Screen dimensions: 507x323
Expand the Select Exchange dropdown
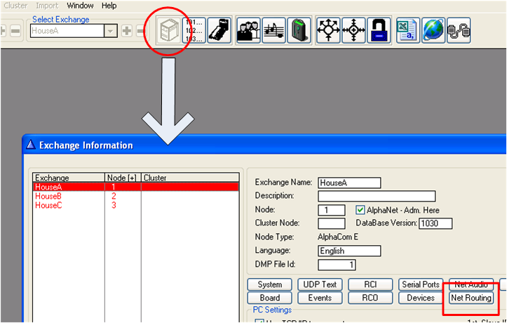tap(110, 31)
